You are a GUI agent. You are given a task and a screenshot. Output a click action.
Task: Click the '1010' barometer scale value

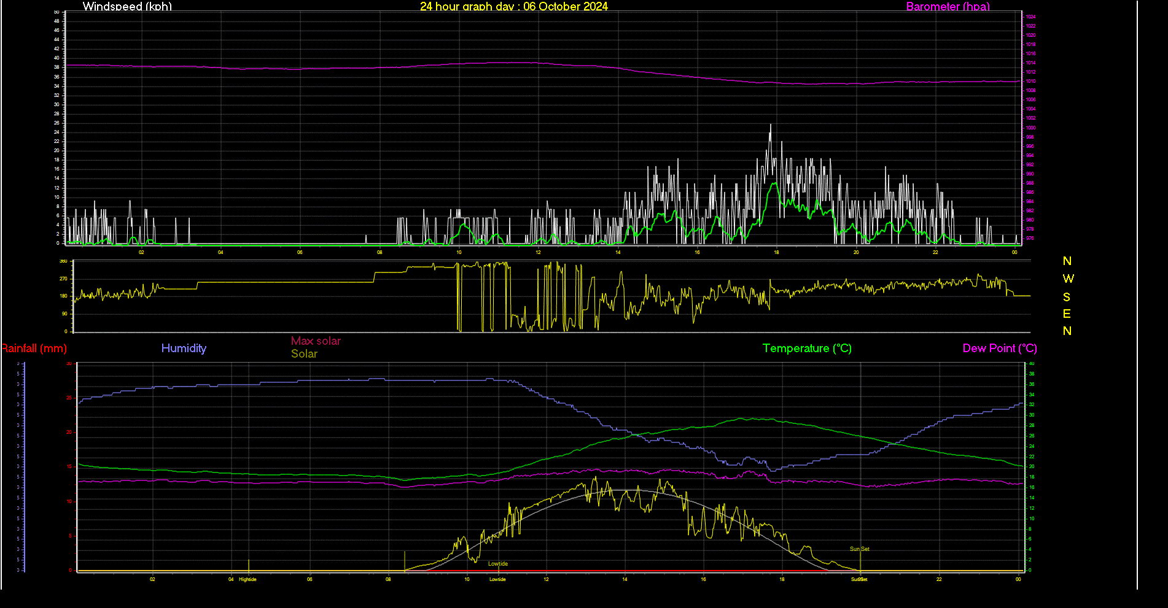[x=1030, y=81]
